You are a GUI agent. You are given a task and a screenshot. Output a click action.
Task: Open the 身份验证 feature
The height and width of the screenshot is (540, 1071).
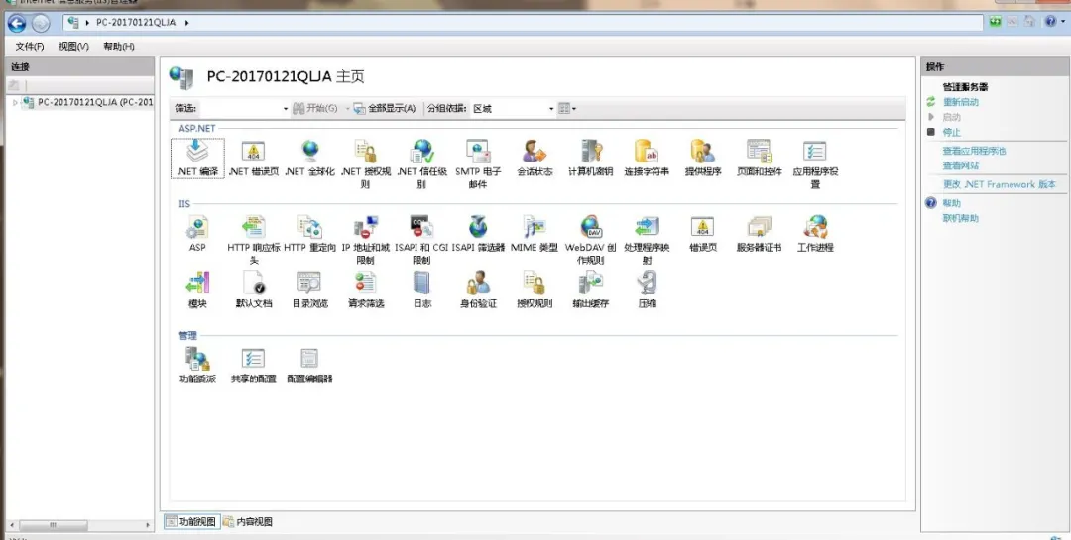478,290
